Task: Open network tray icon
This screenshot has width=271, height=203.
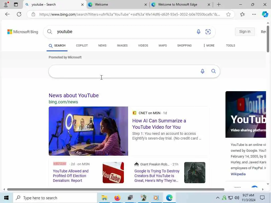Action: coord(231,198)
